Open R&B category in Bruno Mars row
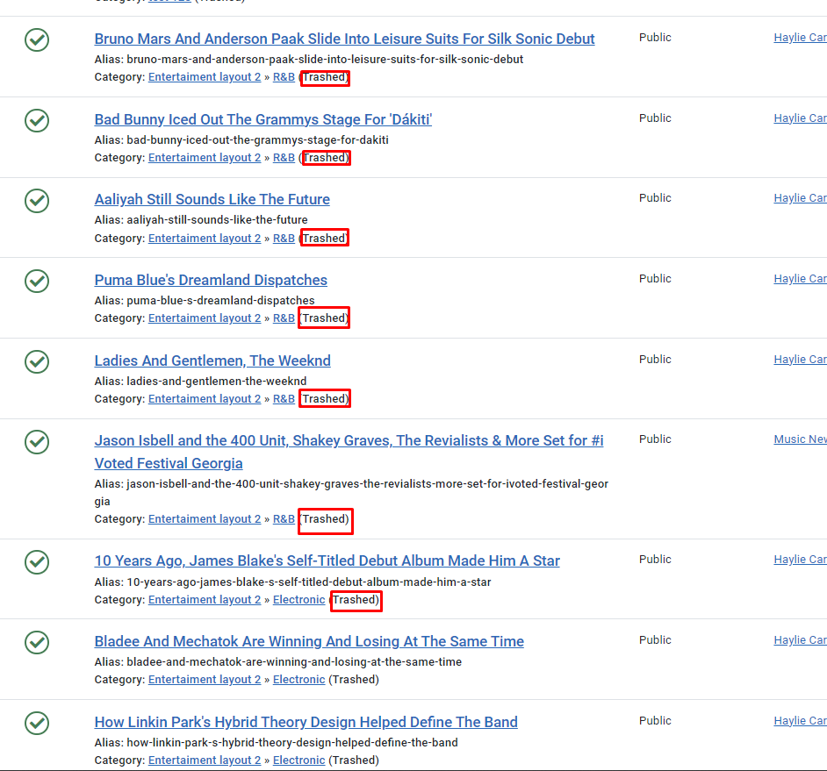This screenshot has height=771, width=827. (x=284, y=77)
